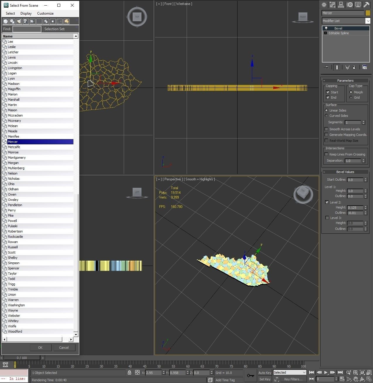Increase Level 1 Height spinner
The image size is (373, 383).
point(365,190)
